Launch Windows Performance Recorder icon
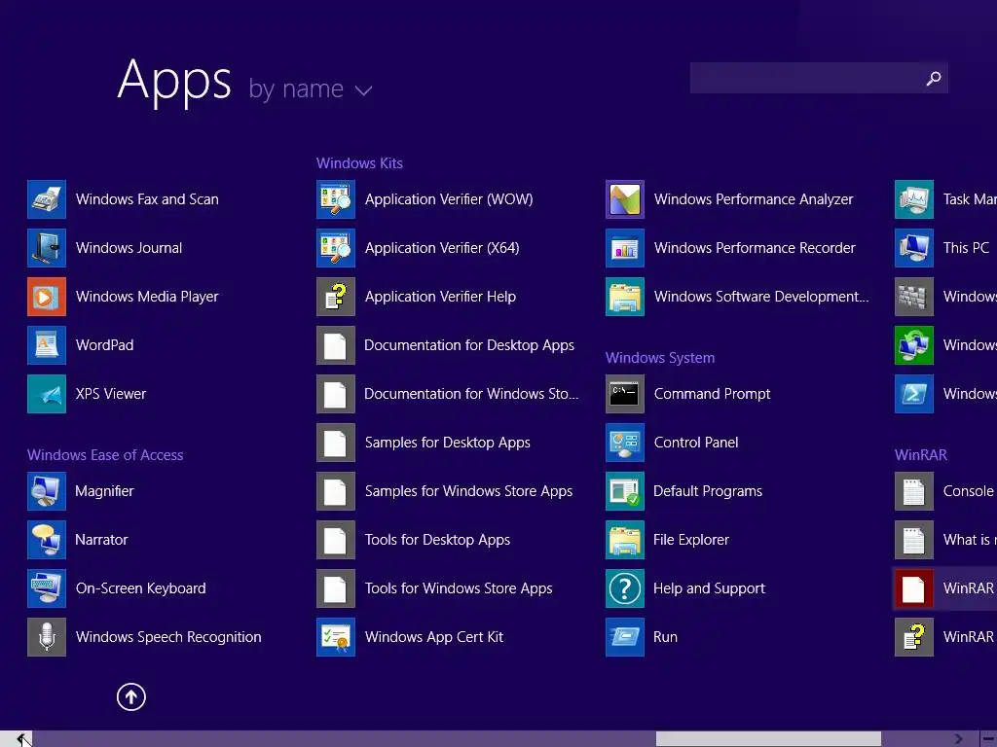This screenshot has width=997, height=747. point(625,248)
